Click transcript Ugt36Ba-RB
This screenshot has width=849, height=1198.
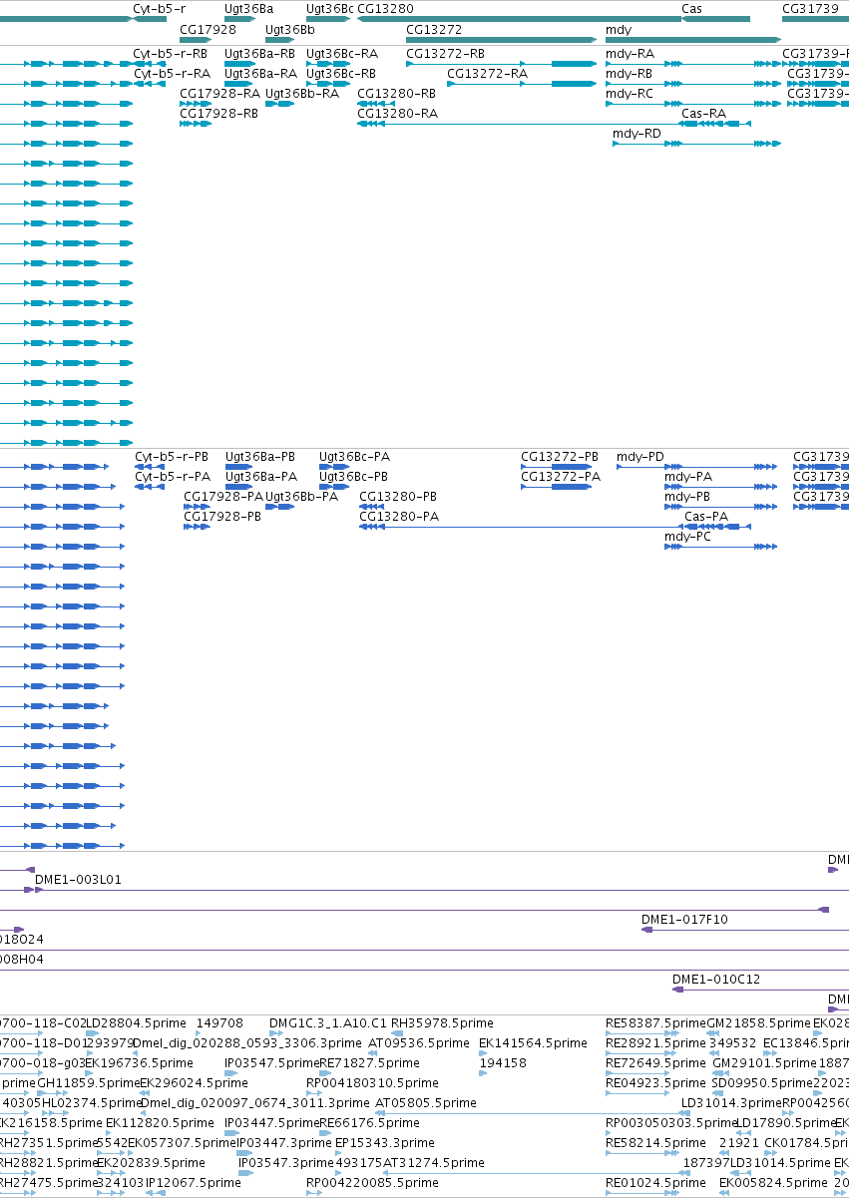coord(259,53)
